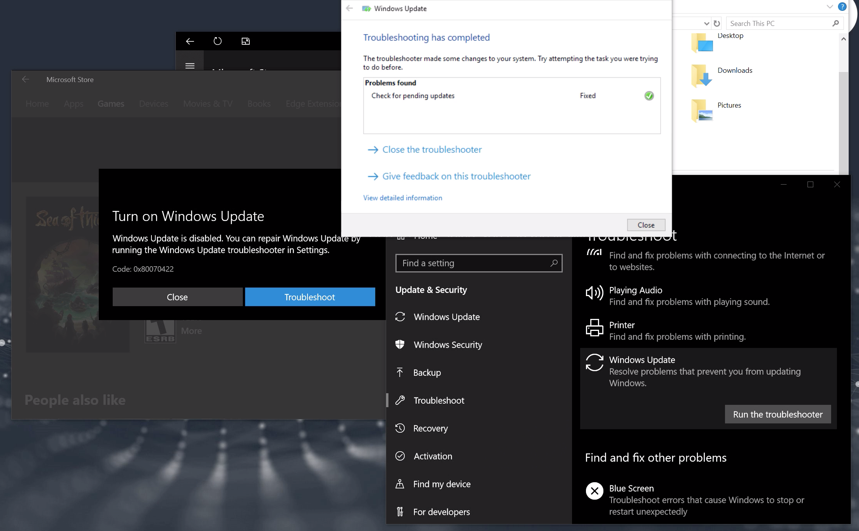Open the hamburger menu in Store window
Screen dimensions: 859x531
click(x=190, y=65)
